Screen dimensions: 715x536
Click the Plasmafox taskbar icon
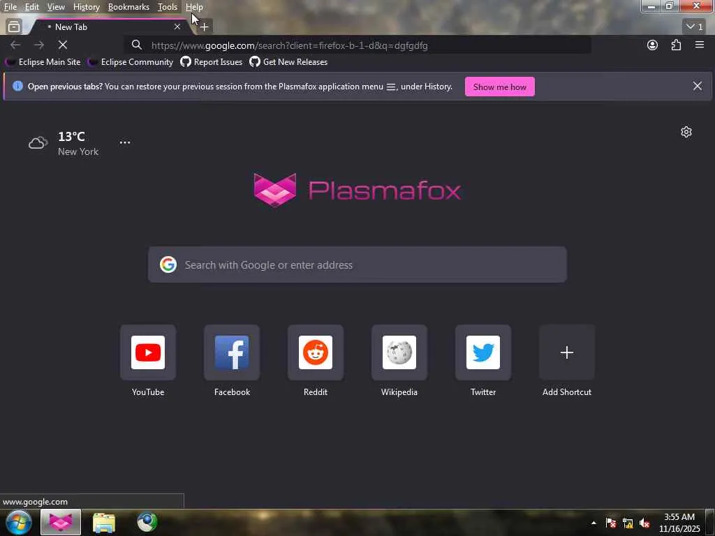click(61, 522)
